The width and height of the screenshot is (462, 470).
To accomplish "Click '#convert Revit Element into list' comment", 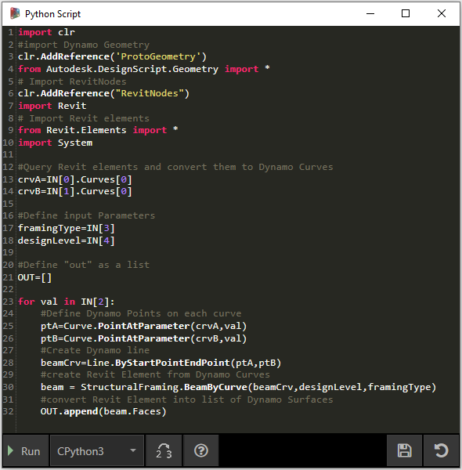I will coord(186,399).
